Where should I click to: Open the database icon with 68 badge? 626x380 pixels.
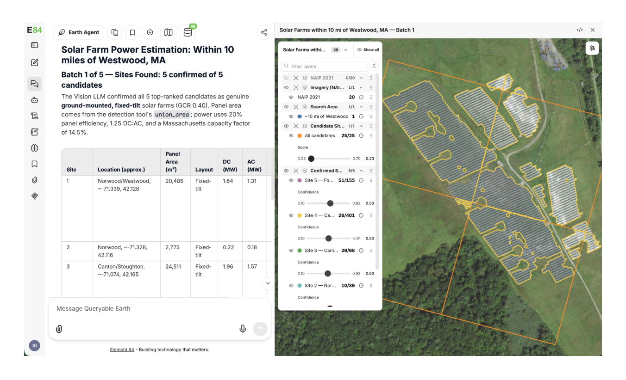pyautogui.click(x=188, y=32)
